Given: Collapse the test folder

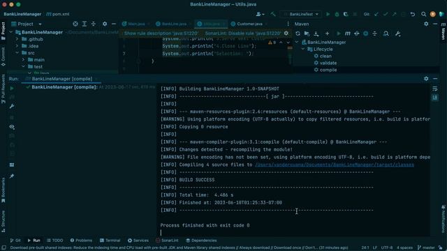Looking at the screenshot, I should click(x=24, y=67).
